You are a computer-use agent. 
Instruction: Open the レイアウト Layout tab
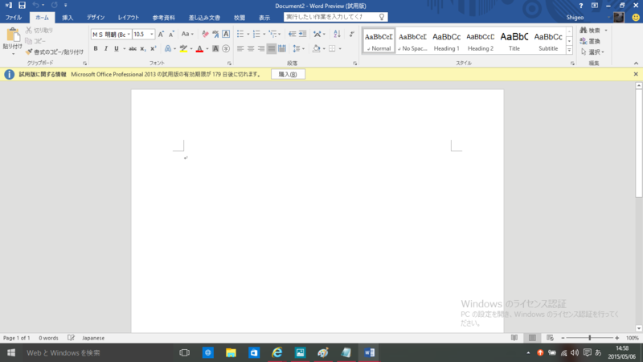point(129,18)
